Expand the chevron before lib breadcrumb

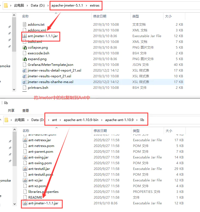(137, 120)
